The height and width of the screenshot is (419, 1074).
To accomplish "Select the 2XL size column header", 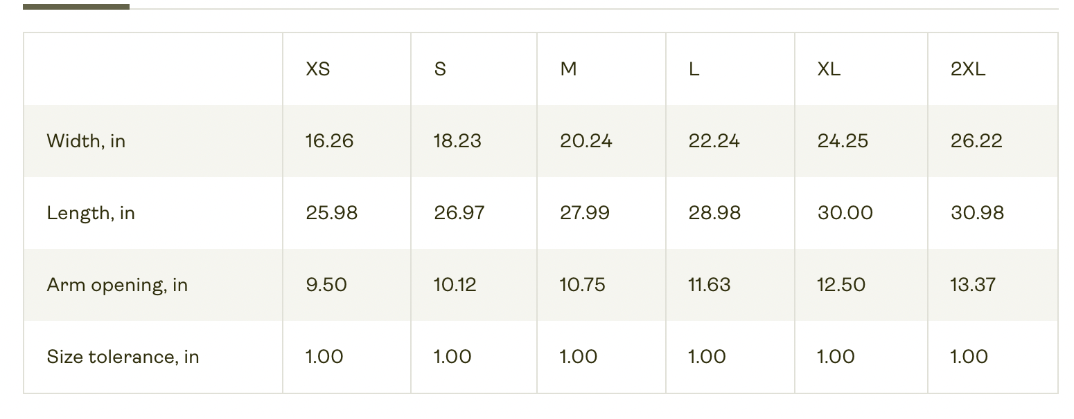I will click(x=968, y=69).
